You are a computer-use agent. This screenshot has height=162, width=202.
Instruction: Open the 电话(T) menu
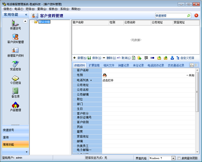click(19, 9)
